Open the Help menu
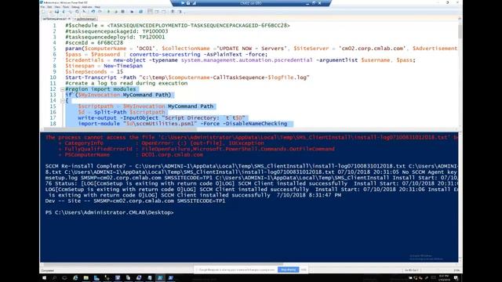The width and height of the screenshot is (502, 282). (97, 7)
